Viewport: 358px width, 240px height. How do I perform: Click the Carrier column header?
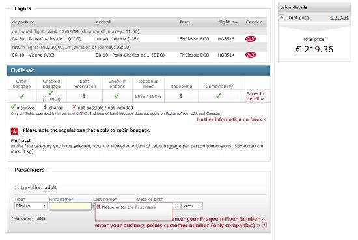click(254, 22)
